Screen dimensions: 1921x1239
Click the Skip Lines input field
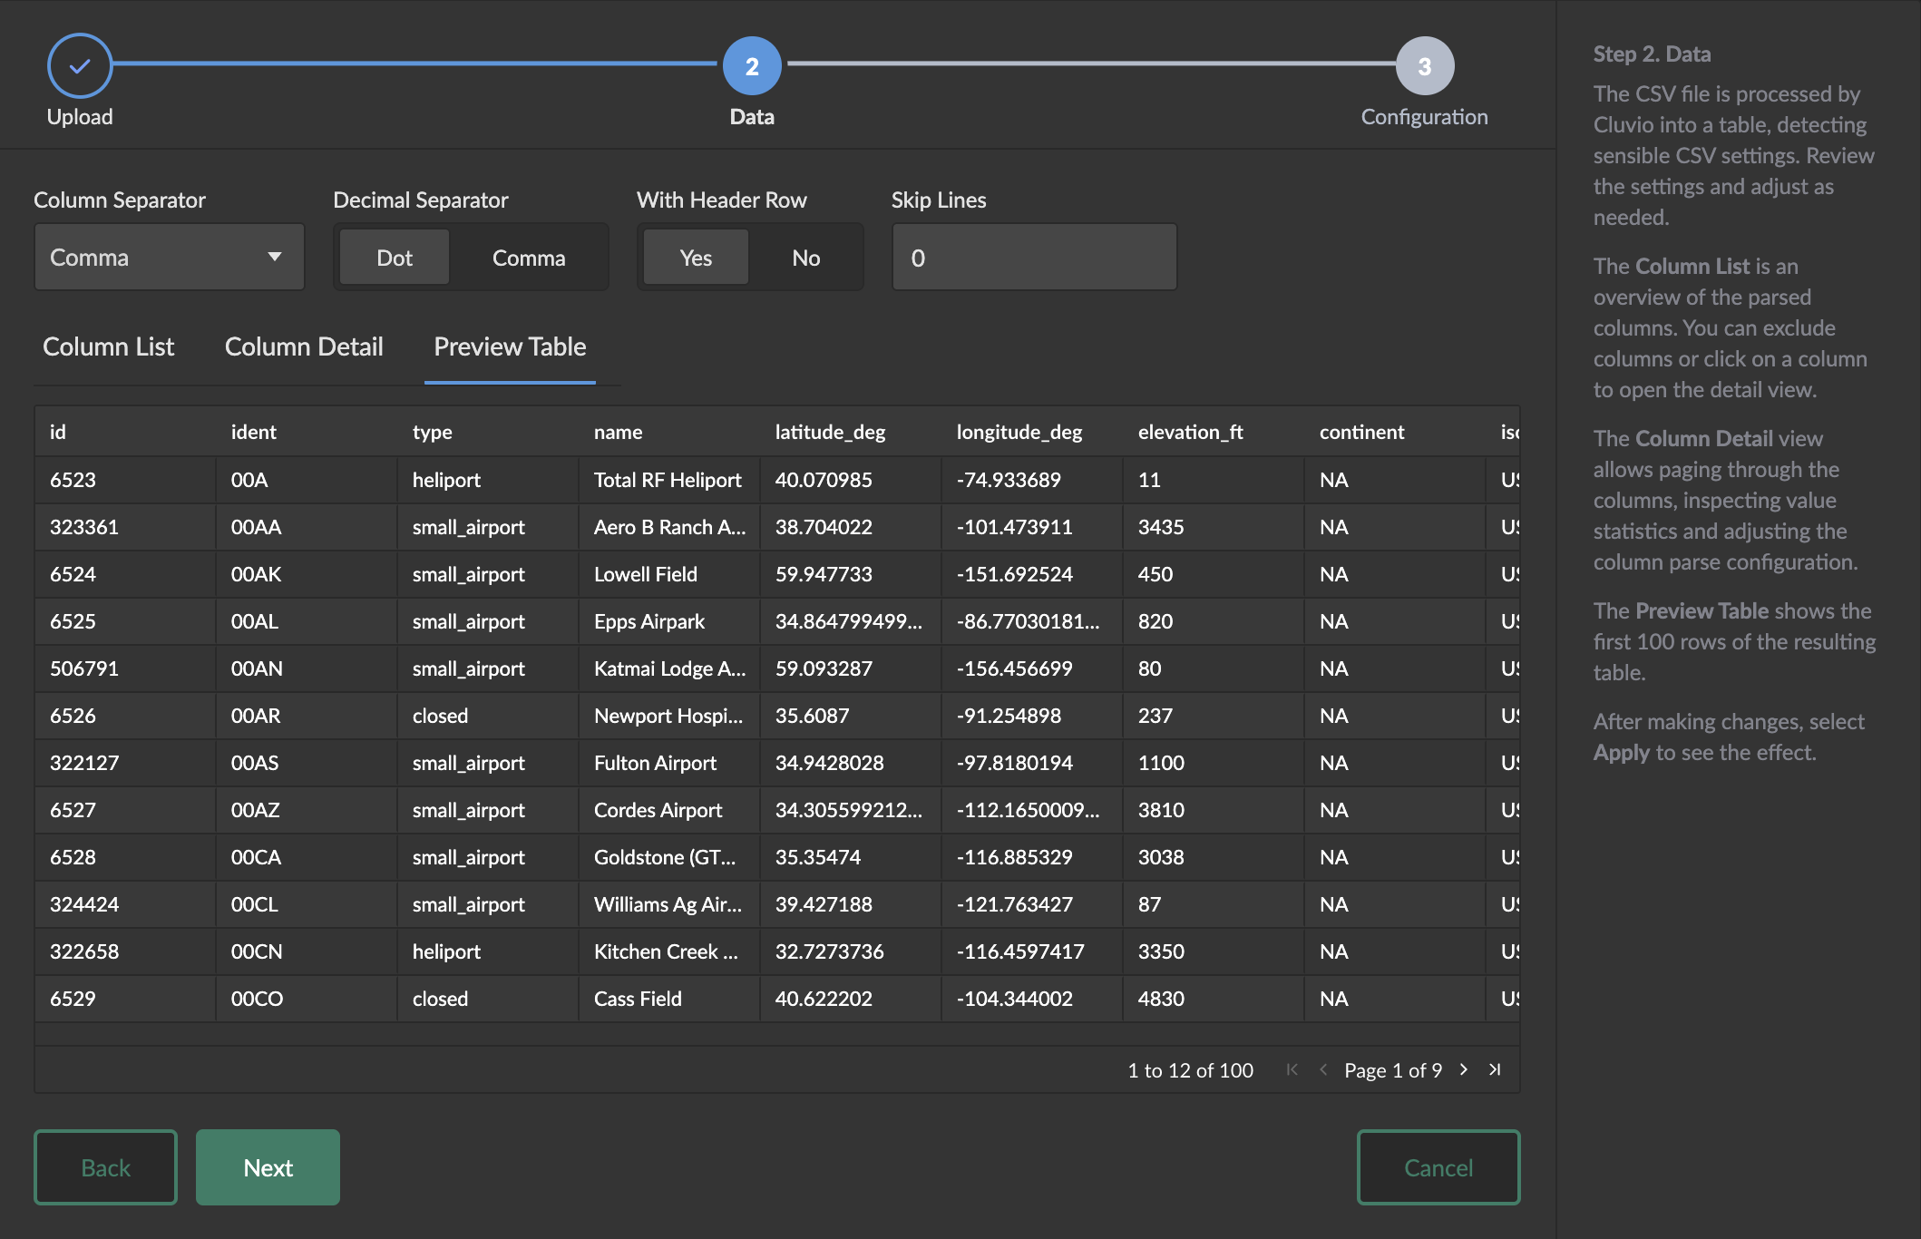[x=1034, y=258]
